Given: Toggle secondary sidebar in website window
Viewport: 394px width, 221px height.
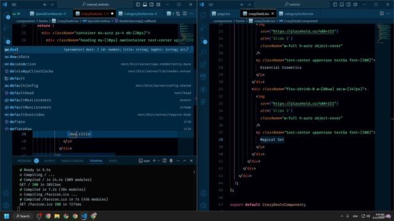Looking at the screenshot, I should click(x=348, y=4).
